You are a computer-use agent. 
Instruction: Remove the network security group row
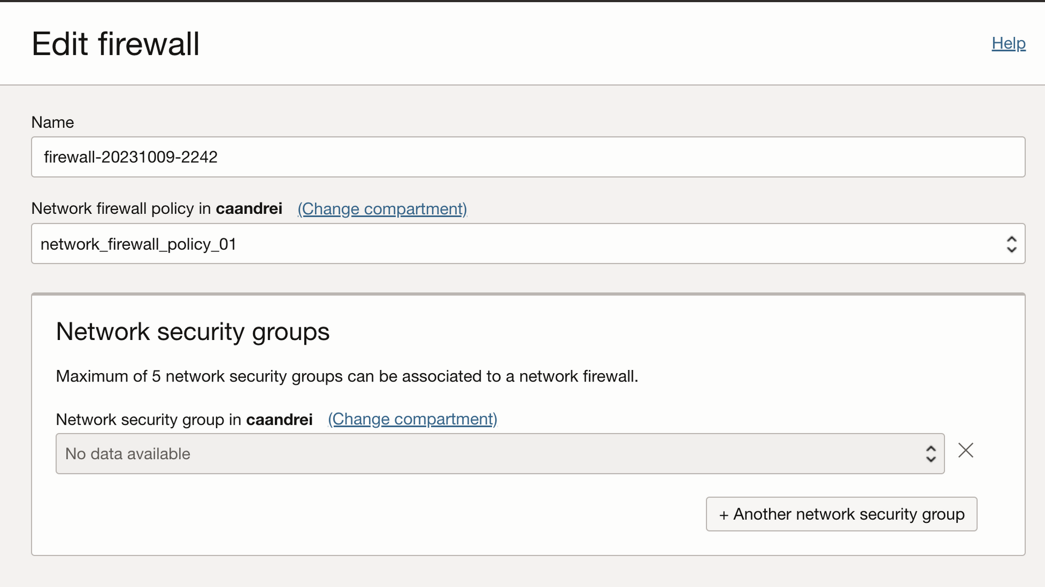point(966,450)
